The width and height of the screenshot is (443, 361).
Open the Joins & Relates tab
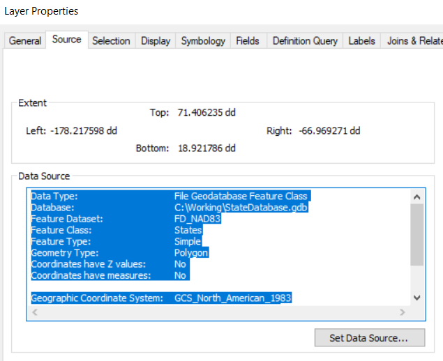click(x=414, y=41)
